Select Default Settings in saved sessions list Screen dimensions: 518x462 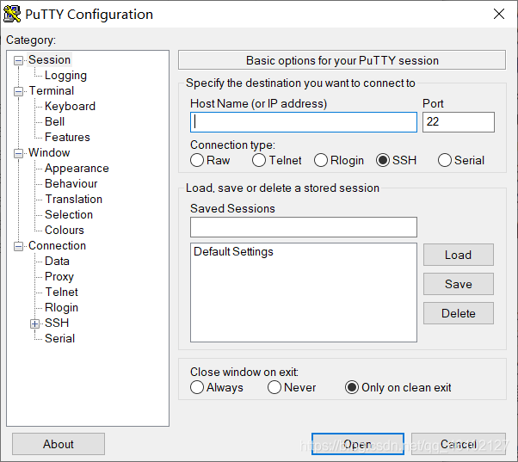[233, 251]
